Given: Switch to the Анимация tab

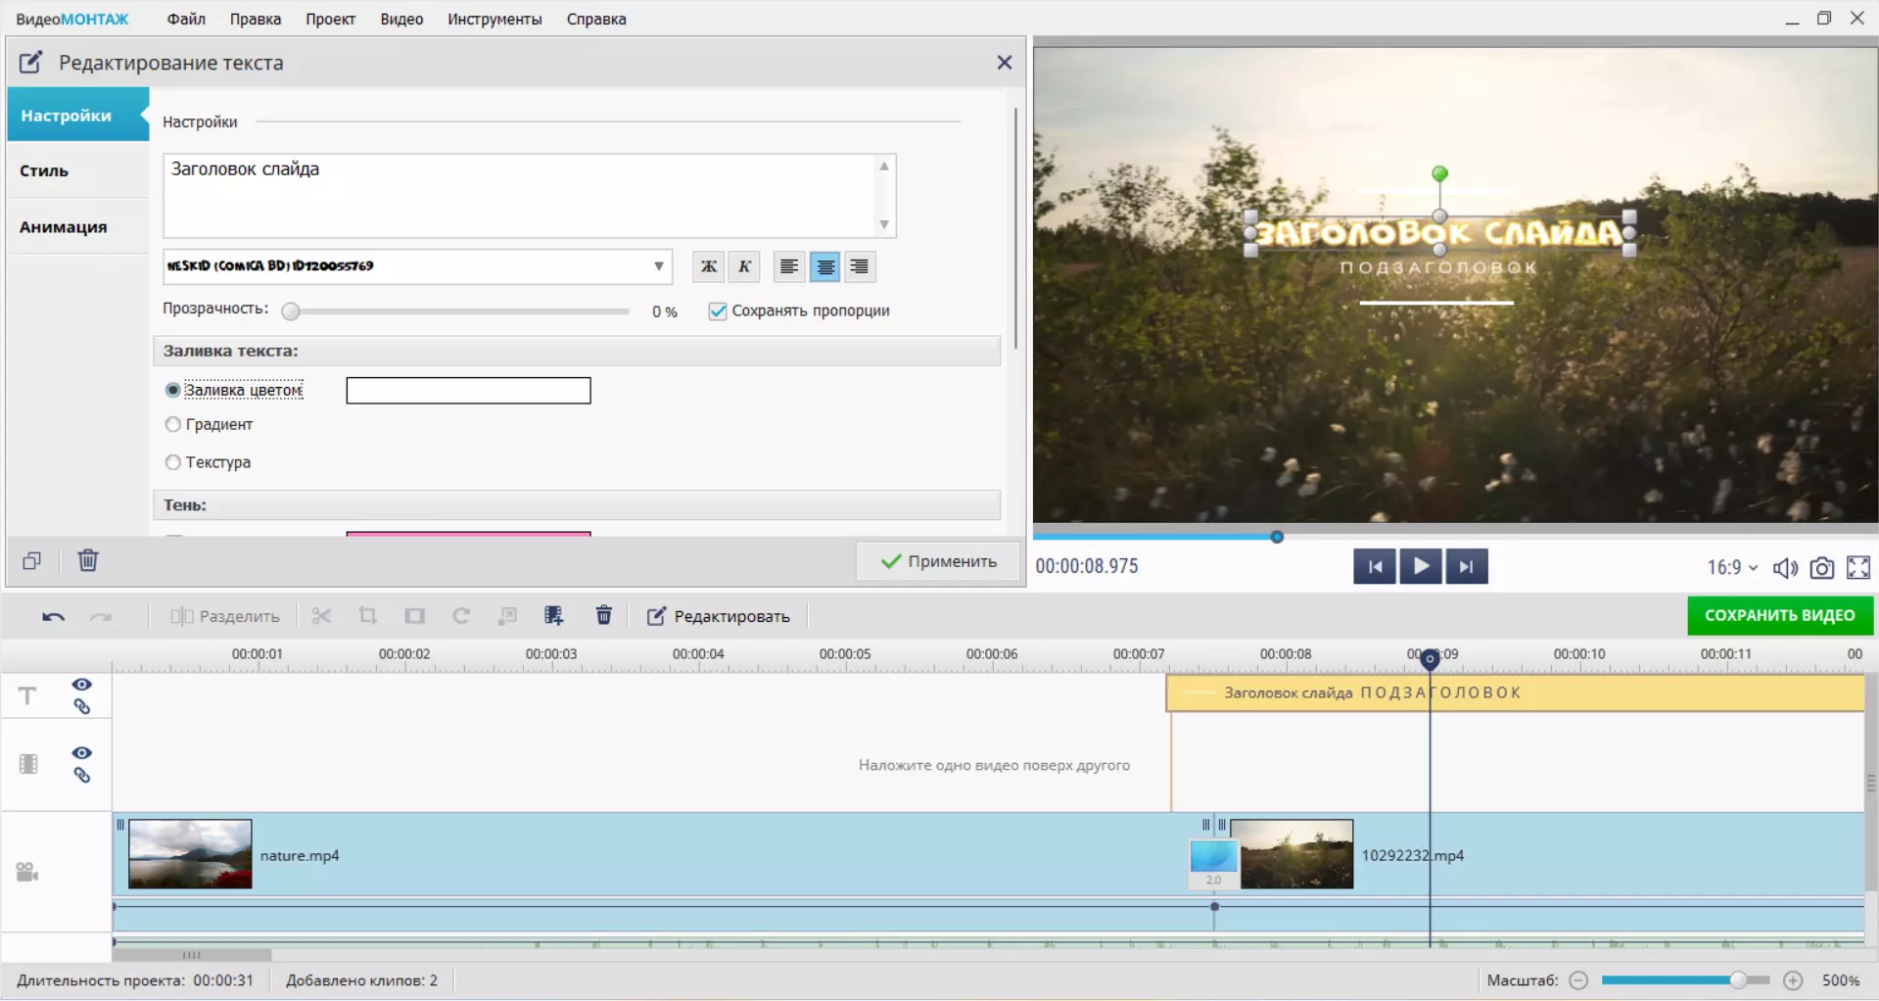Looking at the screenshot, I should 64,227.
